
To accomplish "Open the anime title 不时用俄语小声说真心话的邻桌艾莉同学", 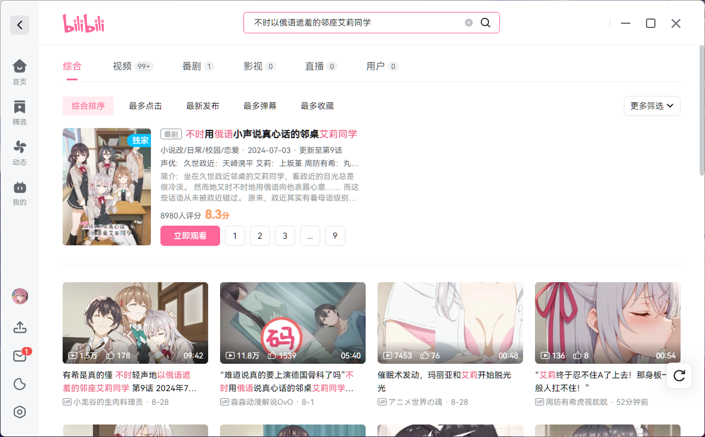I will click(x=271, y=134).
